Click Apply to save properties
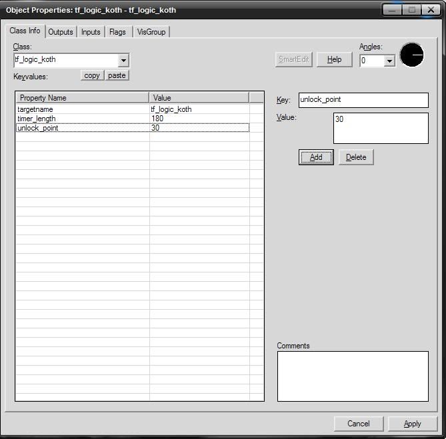The width and height of the screenshot is (446, 439). pos(412,424)
